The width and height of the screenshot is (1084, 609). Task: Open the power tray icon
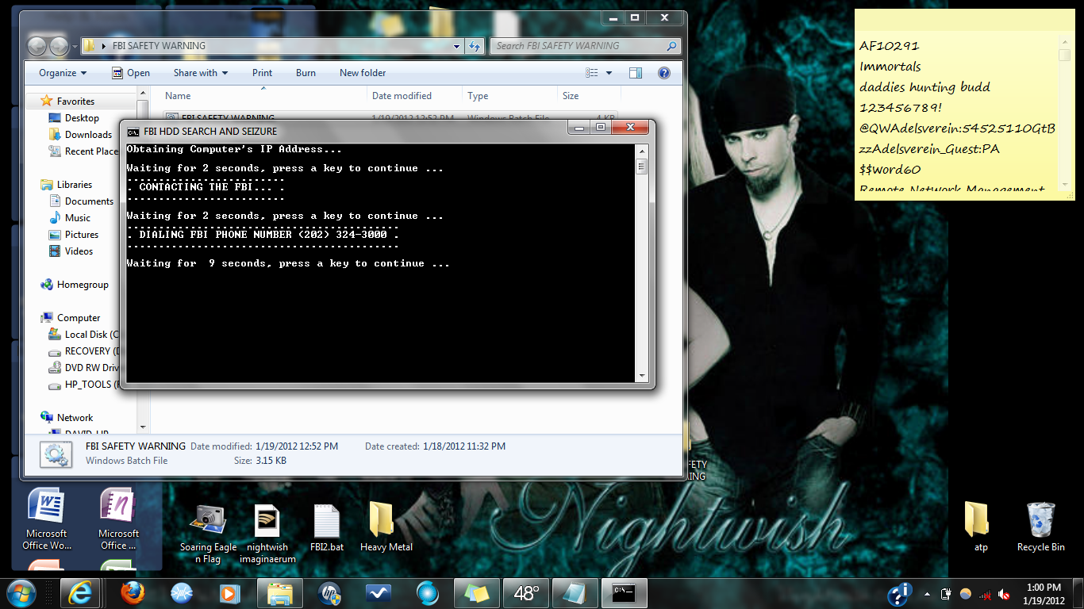click(946, 594)
